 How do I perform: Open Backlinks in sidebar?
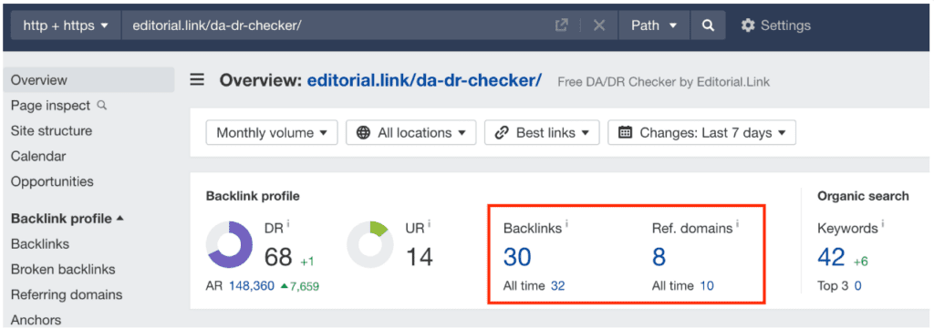40,244
